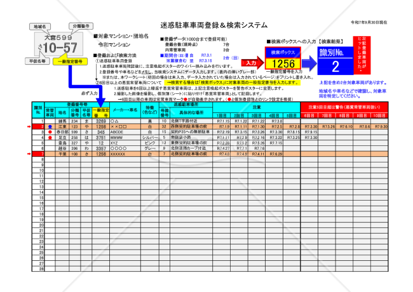Select the place name 千葉 cell
Viewport: 413px width, 292px height.
click(62, 154)
